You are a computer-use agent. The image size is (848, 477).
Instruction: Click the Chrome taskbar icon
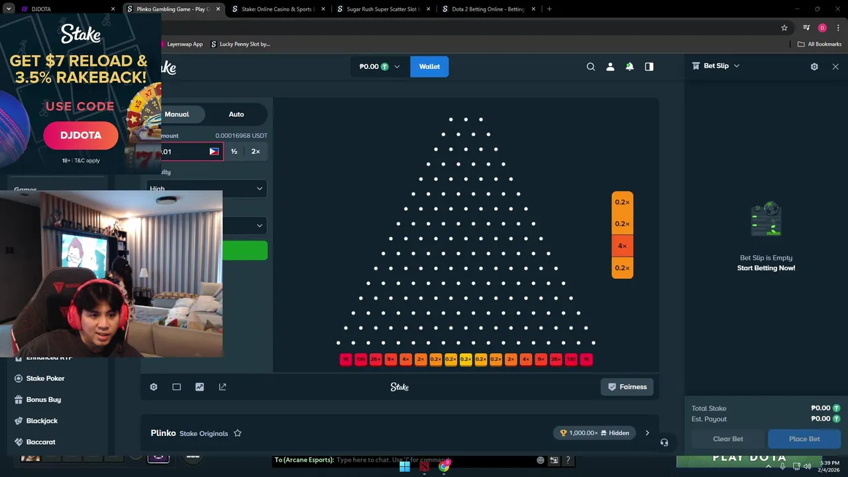[x=444, y=466]
